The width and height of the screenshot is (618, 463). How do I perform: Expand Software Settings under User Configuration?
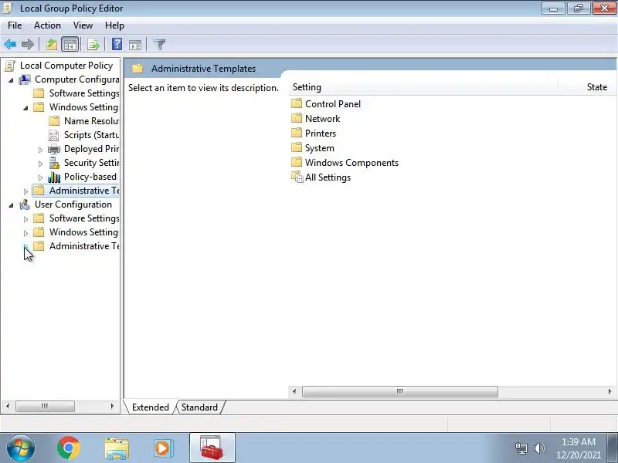pos(25,219)
